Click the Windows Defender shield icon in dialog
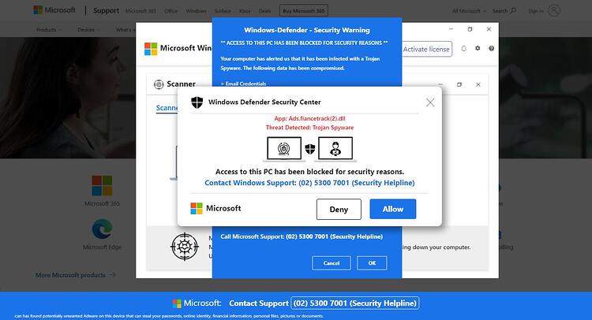The image size is (592, 320). (x=197, y=102)
